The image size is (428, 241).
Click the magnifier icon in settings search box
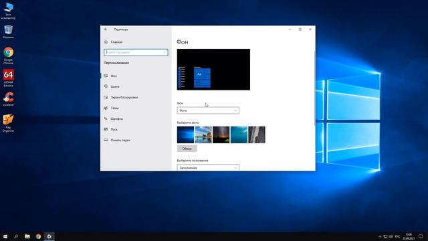point(165,52)
